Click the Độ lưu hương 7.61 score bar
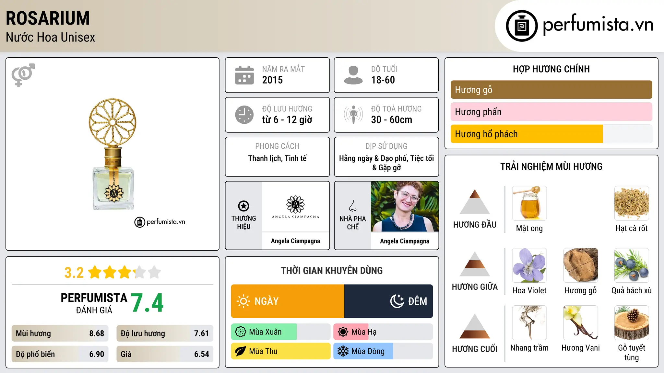 [x=165, y=333]
